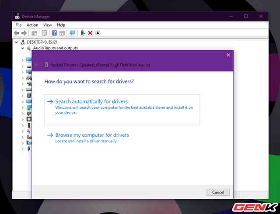
Task: Click the mouse device icon in the tree
Action: click(29, 96)
